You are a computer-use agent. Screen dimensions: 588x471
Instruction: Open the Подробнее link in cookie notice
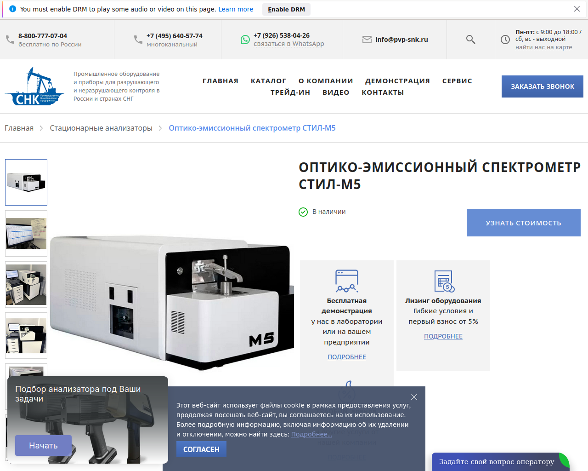pos(311,434)
